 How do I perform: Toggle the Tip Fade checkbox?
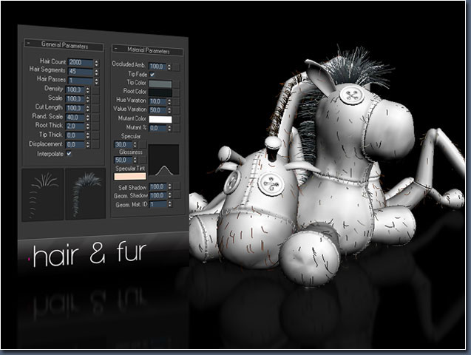pyautogui.click(x=152, y=74)
